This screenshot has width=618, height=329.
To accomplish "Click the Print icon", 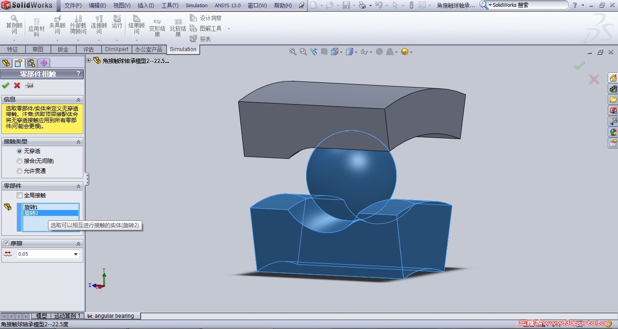I will (362, 5).
